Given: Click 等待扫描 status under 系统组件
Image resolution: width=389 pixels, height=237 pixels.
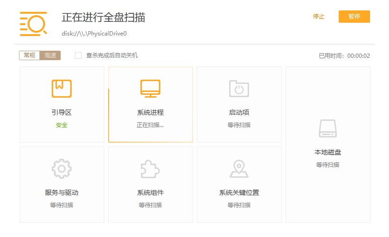Looking at the screenshot, I should click(x=150, y=205).
